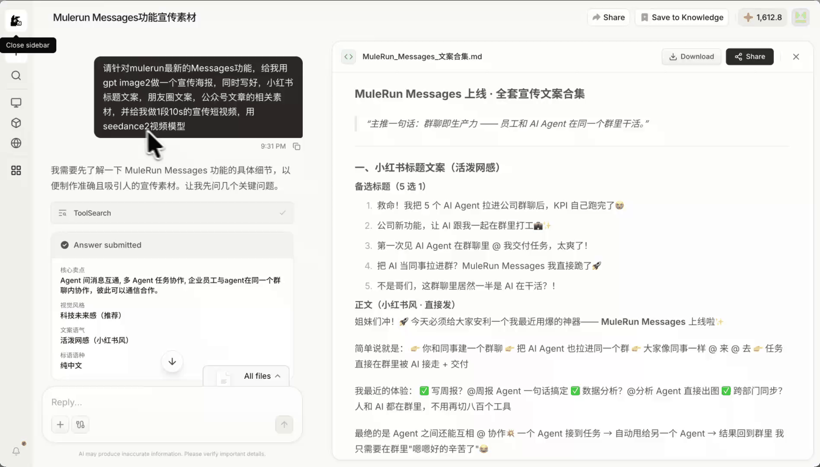Click list item 1 about 5 个 AI Agent
Image resolution: width=820 pixels, height=467 pixels.
[500, 205]
